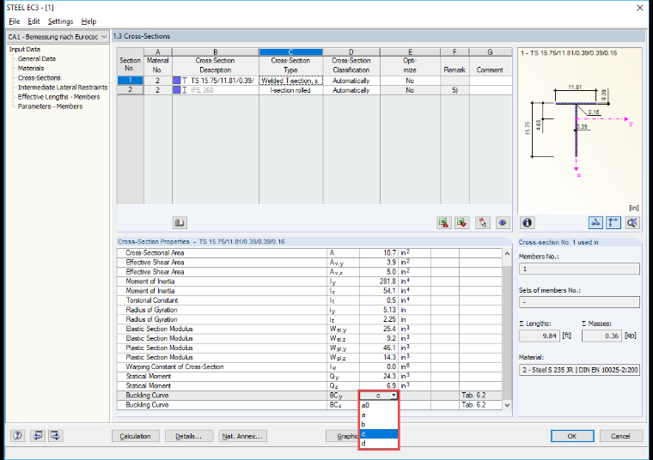Image resolution: width=653 pixels, height=460 pixels.
Task: Select section row number 2 header
Action: [131, 90]
